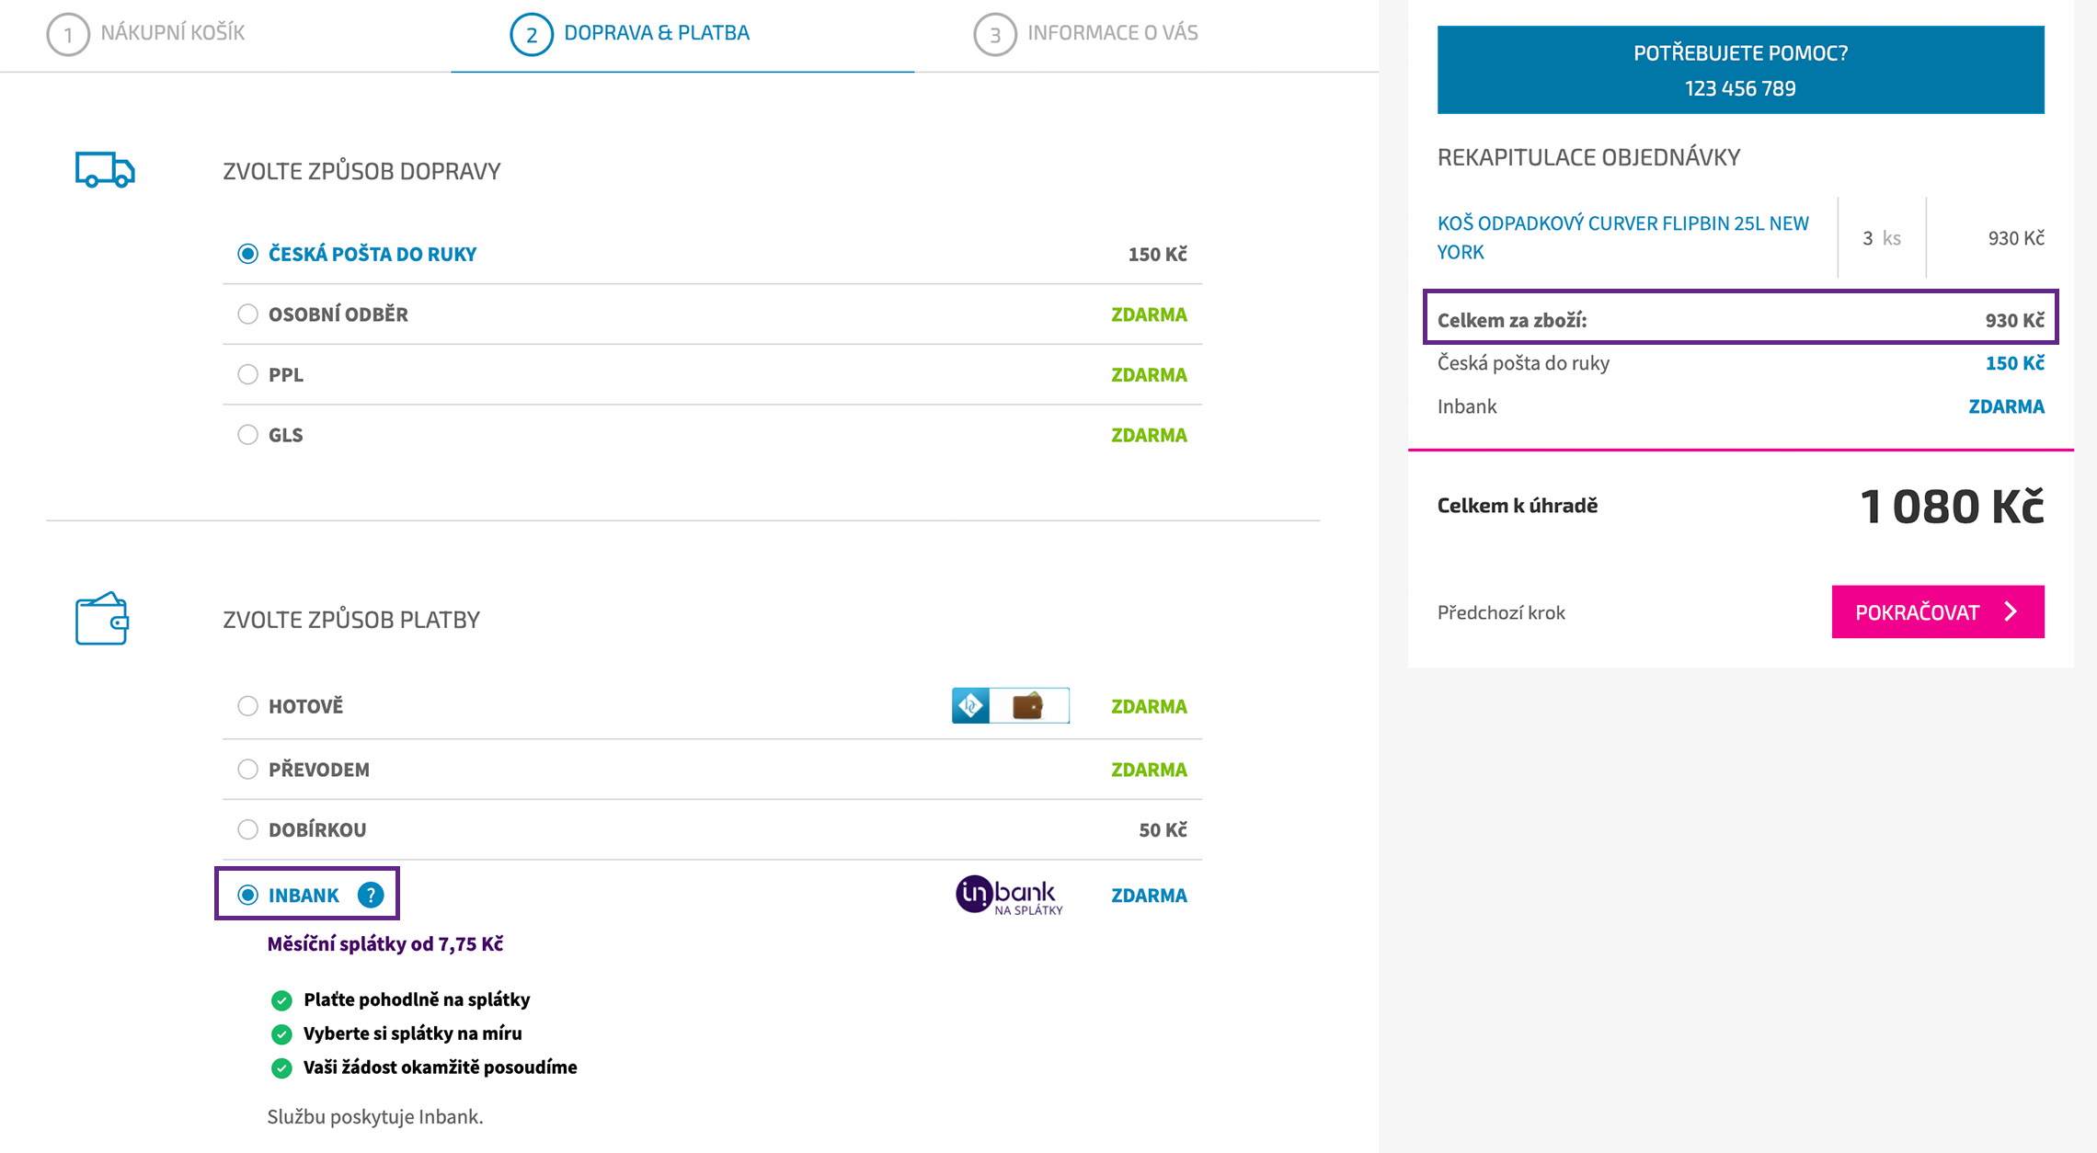The width and height of the screenshot is (2097, 1153).
Task: Pick Dobírkou payment option
Action: (x=247, y=829)
